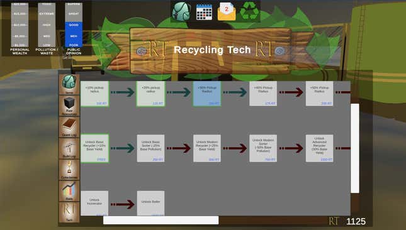Select the Unlock Basic Recycler FREE node
Viewport: 406px width, 230px height.
95,148
